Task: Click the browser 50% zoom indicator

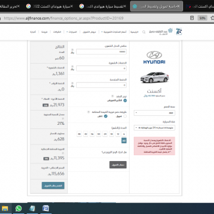Action: (x=202, y=18)
